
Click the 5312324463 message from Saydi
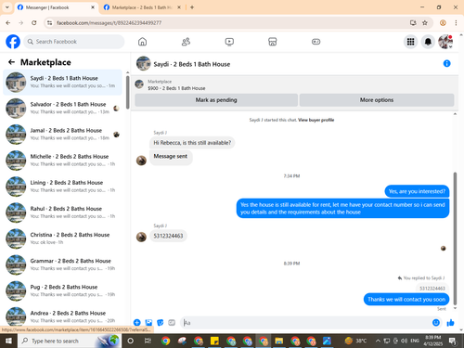coord(168,236)
